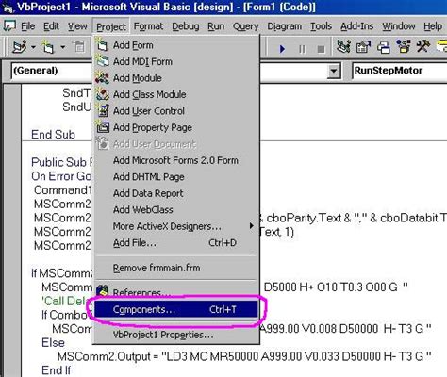Choose Add WebClass
The image size is (447, 377).
[175, 209]
